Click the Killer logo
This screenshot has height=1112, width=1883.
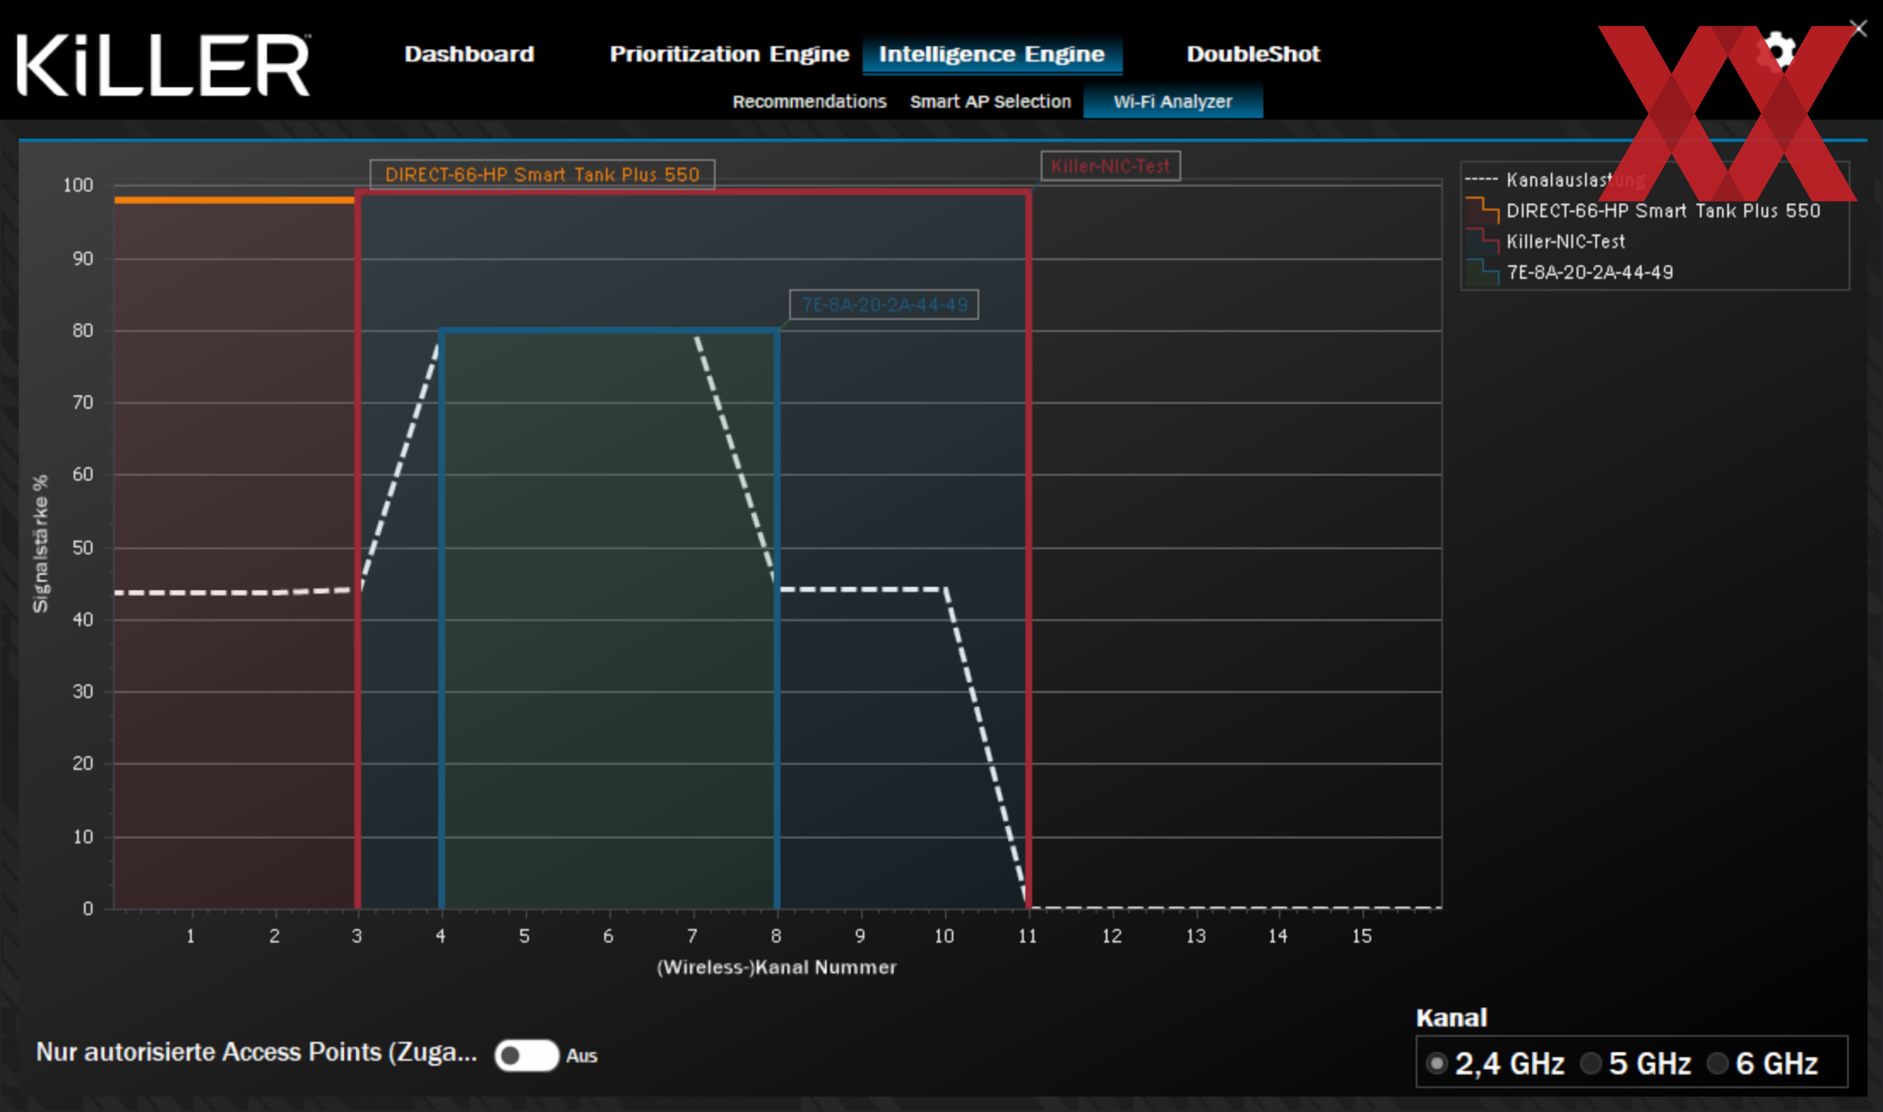[x=163, y=64]
